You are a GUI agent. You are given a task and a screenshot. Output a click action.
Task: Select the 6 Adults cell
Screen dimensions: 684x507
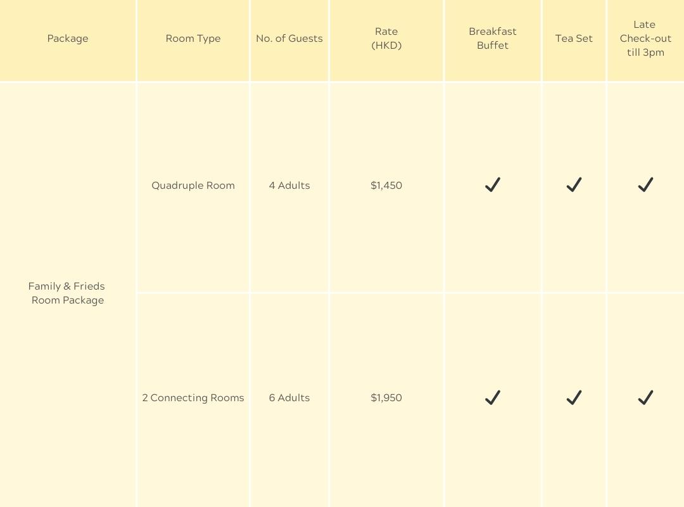(289, 398)
